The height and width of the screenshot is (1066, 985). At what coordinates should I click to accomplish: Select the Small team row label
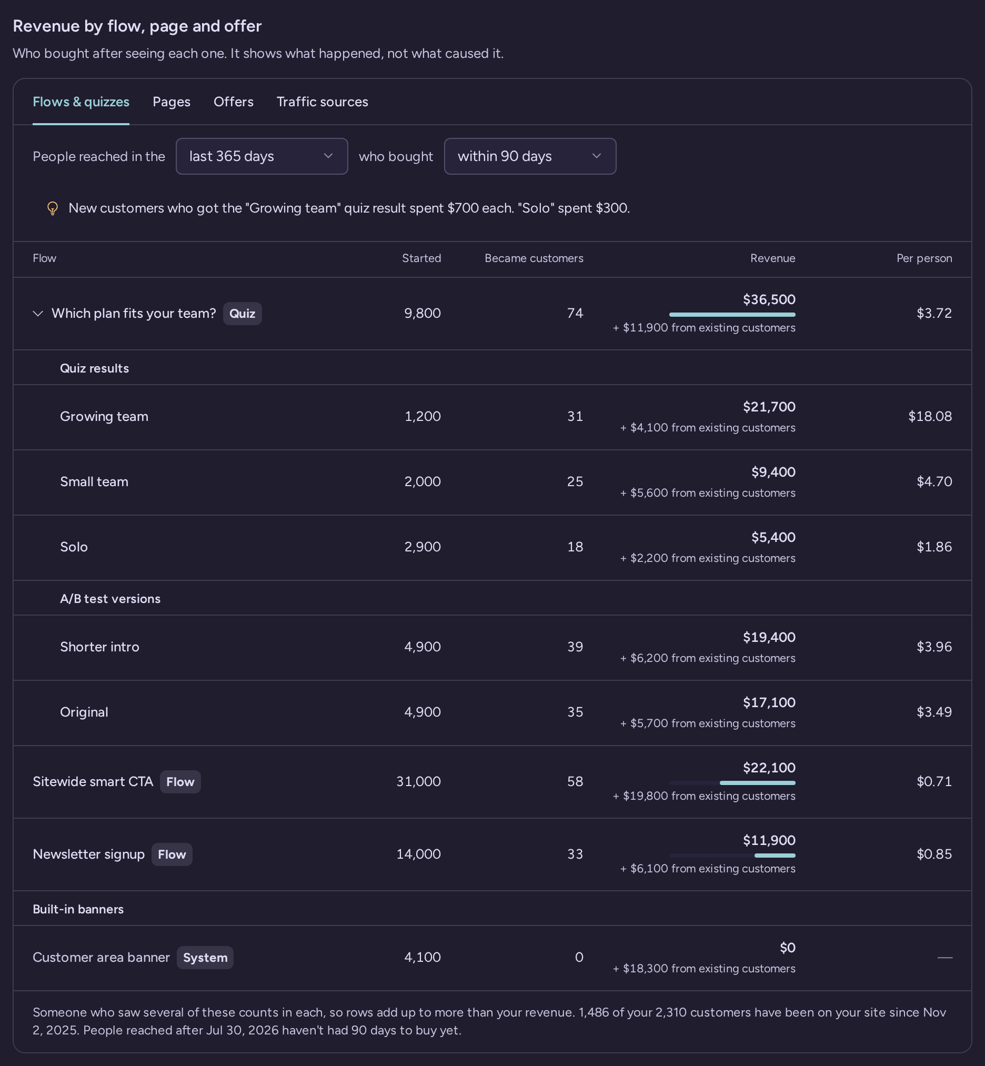[x=94, y=482]
